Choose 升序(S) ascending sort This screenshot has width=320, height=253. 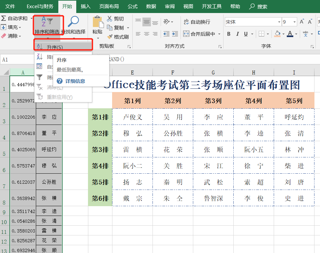(63, 47)
